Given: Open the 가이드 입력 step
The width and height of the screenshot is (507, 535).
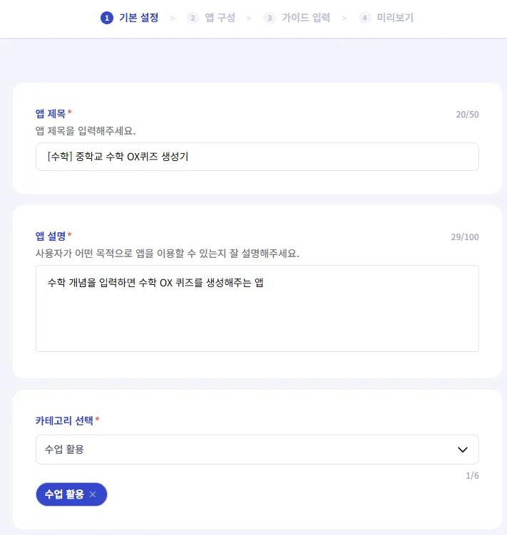Looking at the screenshot, I should [x=305, y=18].
